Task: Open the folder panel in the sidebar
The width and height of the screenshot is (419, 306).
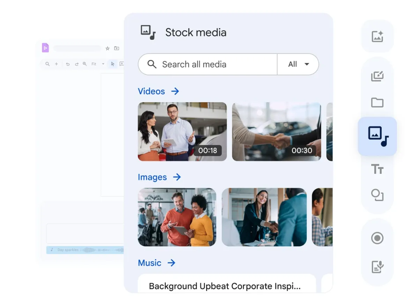Action: 377,103
